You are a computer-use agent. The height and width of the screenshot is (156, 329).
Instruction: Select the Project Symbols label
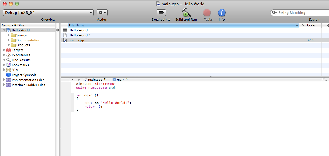24,75
